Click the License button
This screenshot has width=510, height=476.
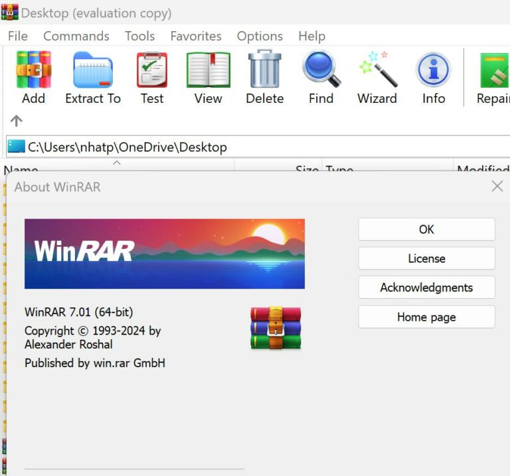[x=426, y=258]
